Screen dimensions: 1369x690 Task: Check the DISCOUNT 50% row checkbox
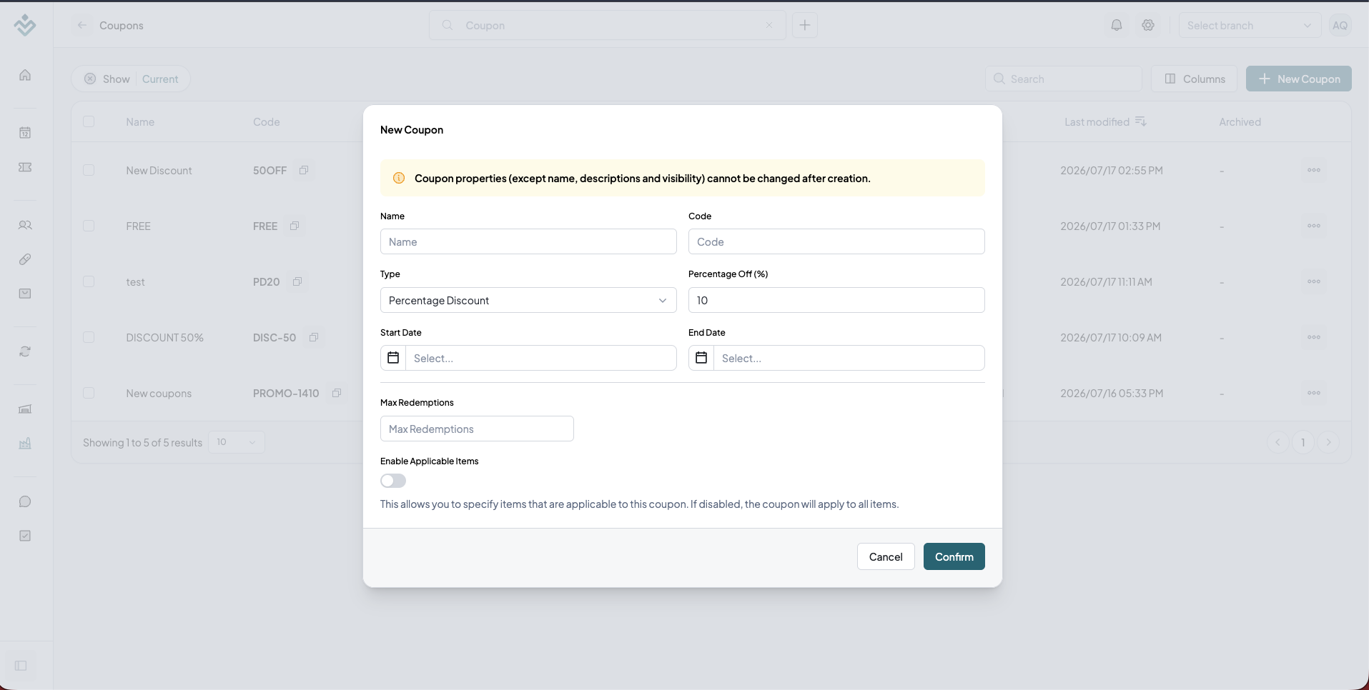[89, 337]
